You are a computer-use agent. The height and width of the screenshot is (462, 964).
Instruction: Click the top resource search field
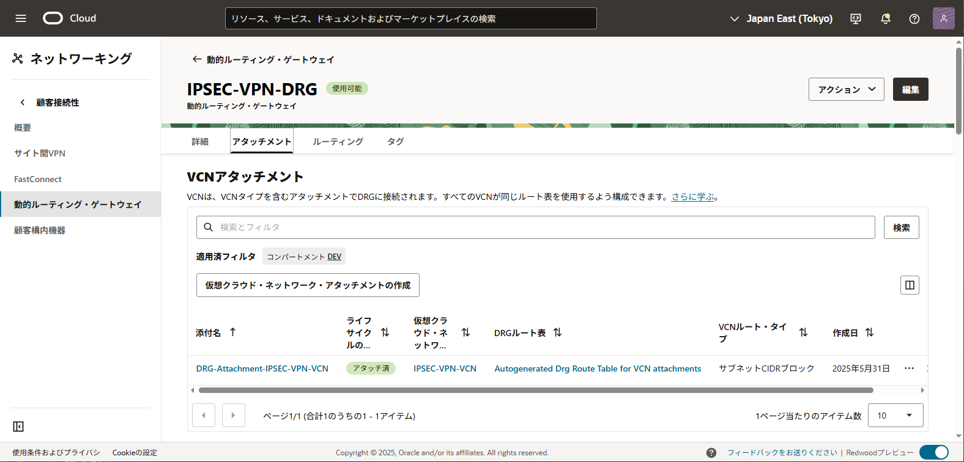pos(411,18)
